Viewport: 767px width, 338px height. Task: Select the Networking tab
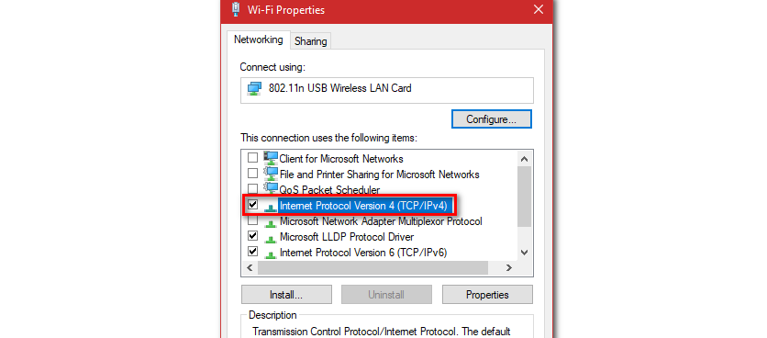(x=259, y=39)
